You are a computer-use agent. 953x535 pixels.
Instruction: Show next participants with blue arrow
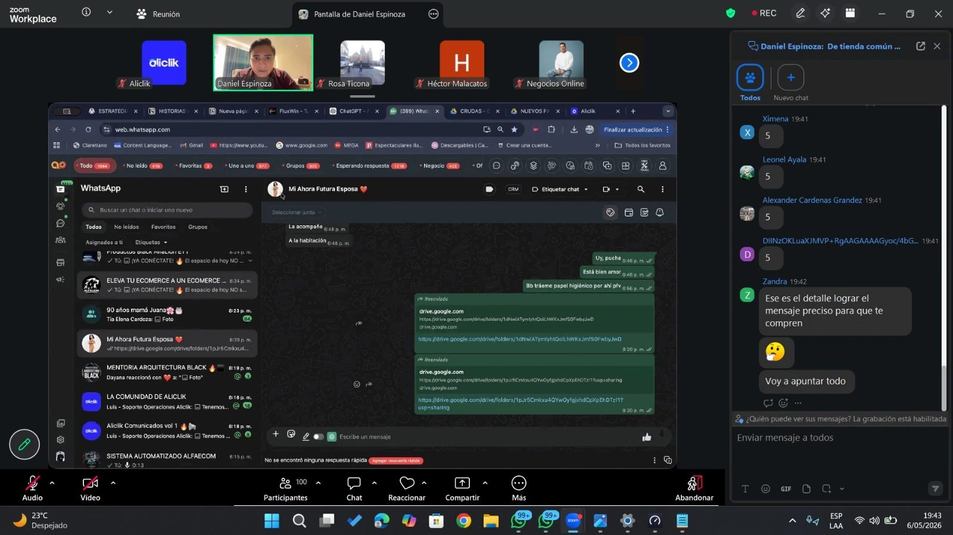(x=630, y=62)
